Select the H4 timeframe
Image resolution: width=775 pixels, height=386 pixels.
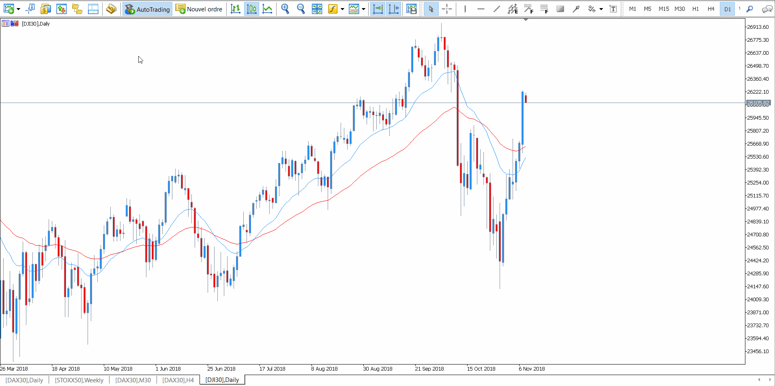click(711, 9)
